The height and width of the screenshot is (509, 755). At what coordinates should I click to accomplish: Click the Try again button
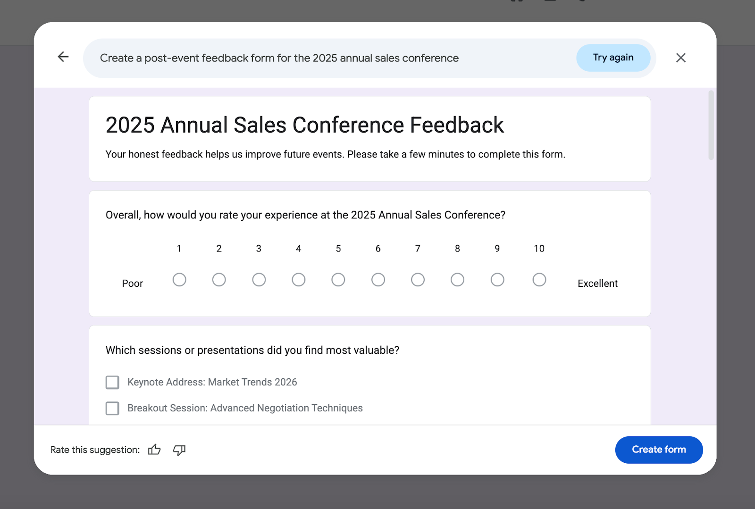(613, 58)
